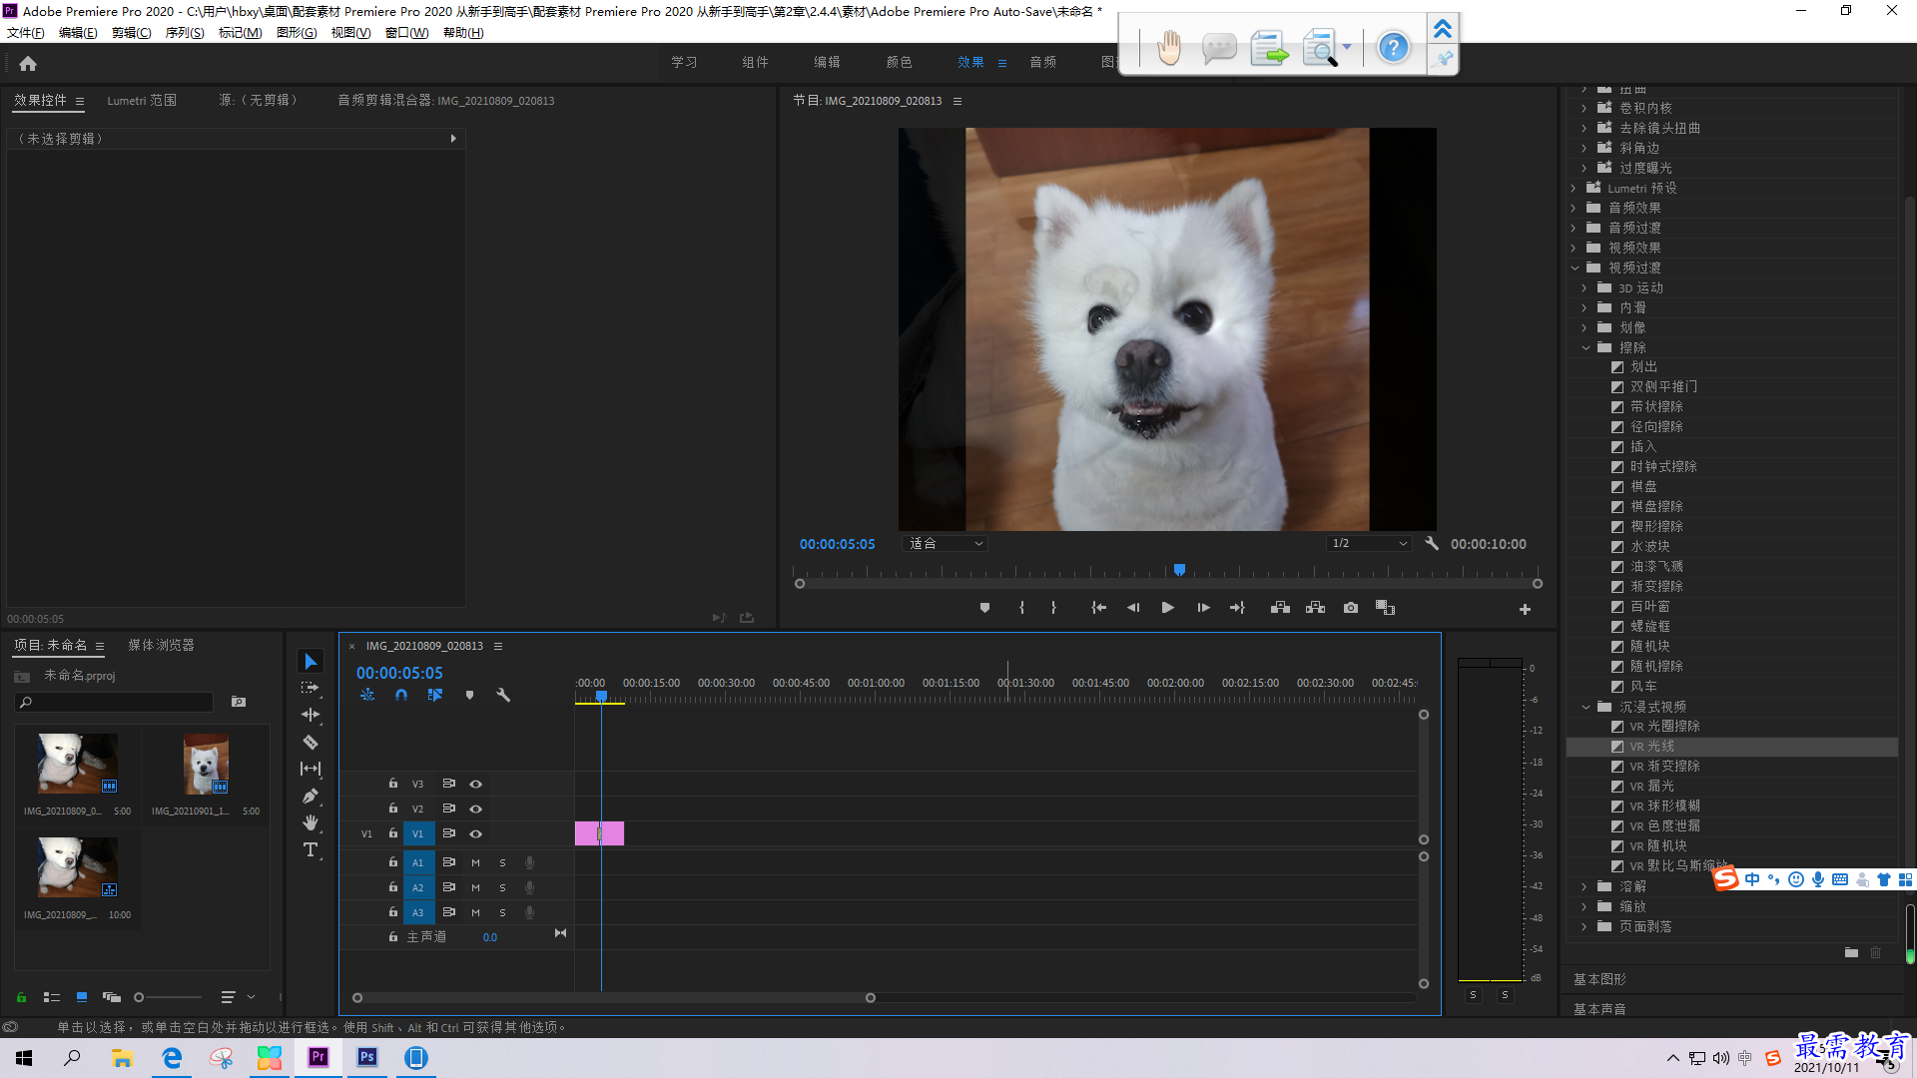Mute audio track A3

(475, 912)
